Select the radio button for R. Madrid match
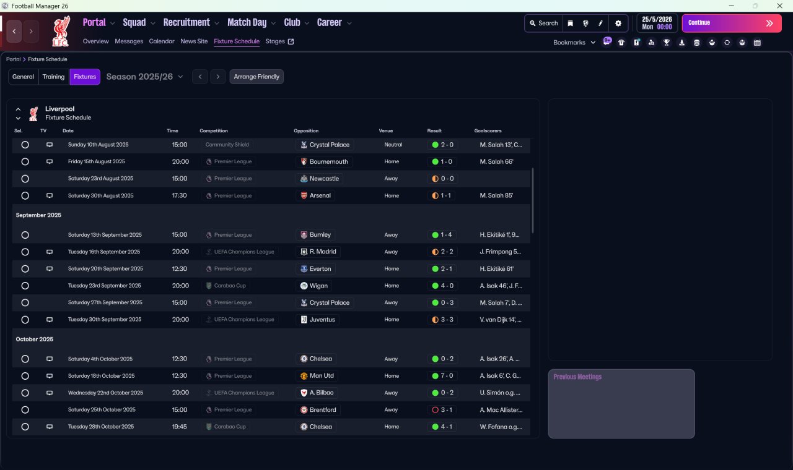This screenshot has width=793, height=470. coord(25,252)
